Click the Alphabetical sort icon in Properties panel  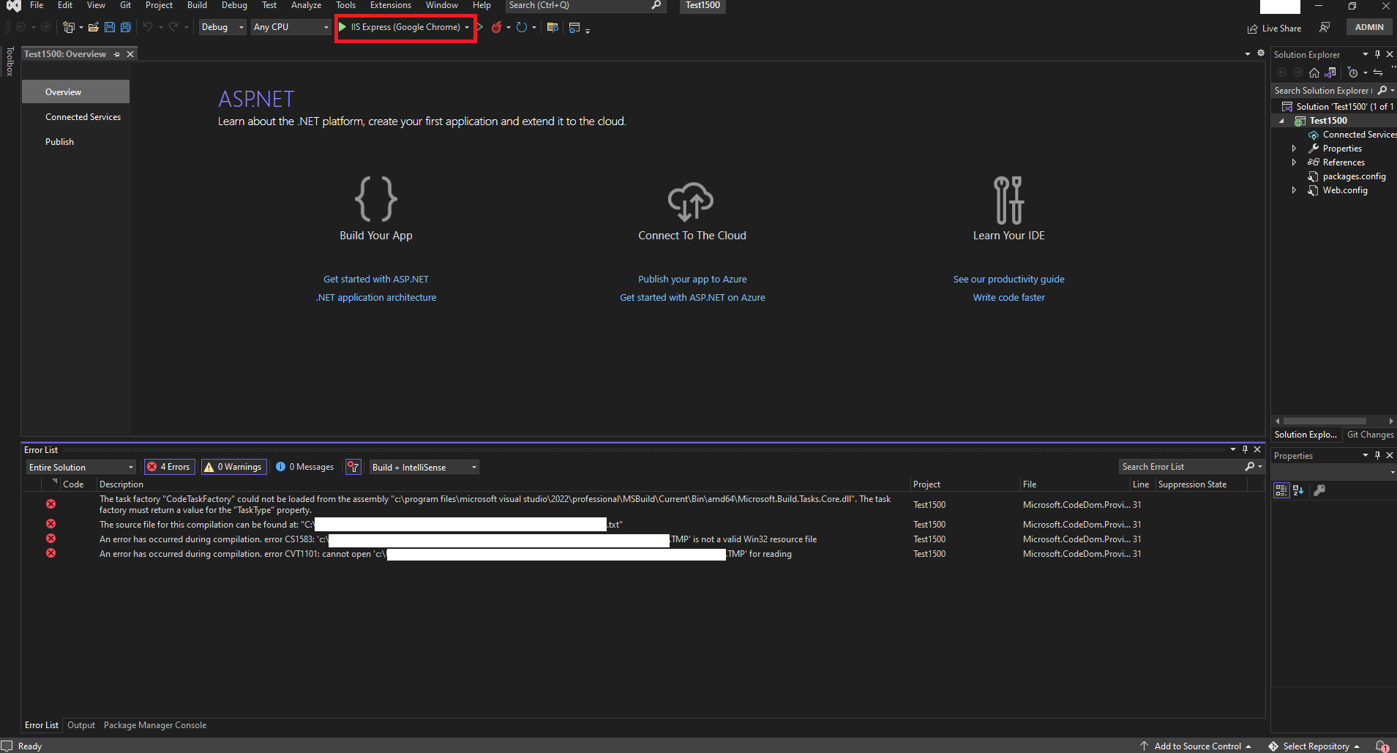pos(1298,490)
